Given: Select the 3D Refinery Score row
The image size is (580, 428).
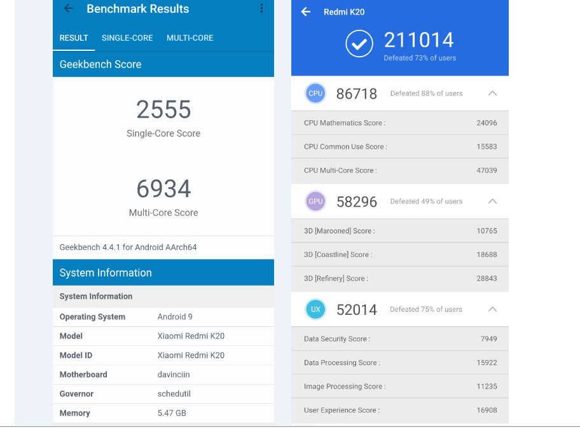Looking at the screenshot, I should tap(400, 279).
